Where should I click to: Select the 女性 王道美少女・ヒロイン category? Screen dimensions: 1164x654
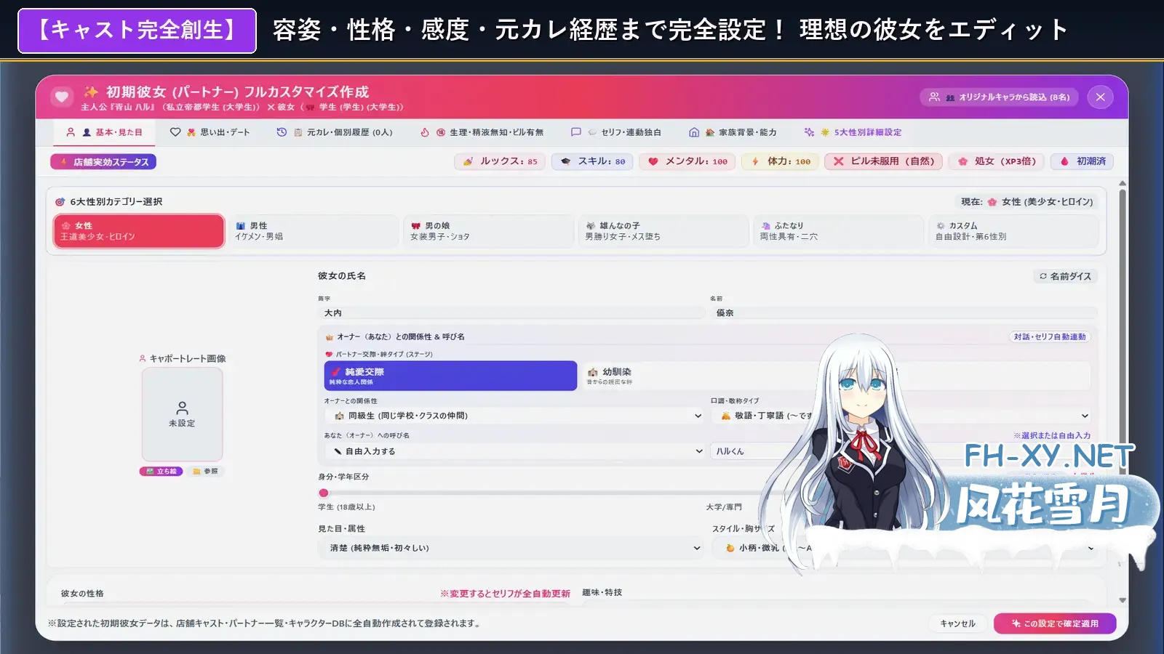pyautogui.click(x=139, y=231)
